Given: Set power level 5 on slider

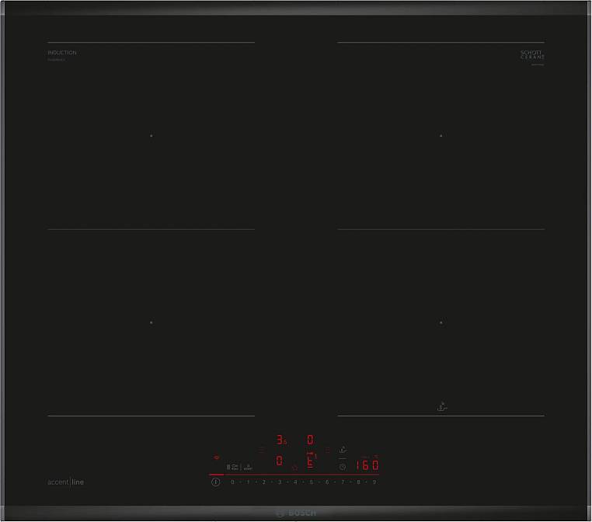Looking at the screenshot, I should 311,482.
